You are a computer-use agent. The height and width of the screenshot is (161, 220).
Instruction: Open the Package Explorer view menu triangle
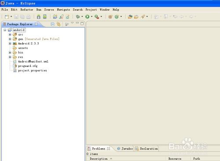coord(72,23)
